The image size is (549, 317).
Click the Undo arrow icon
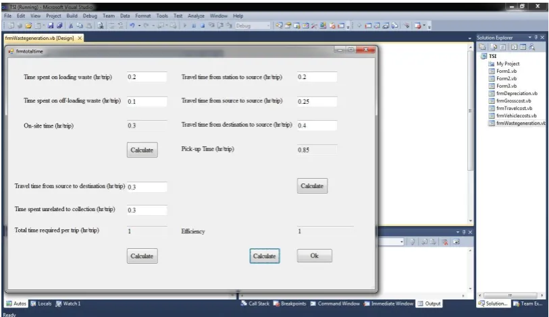132,26
